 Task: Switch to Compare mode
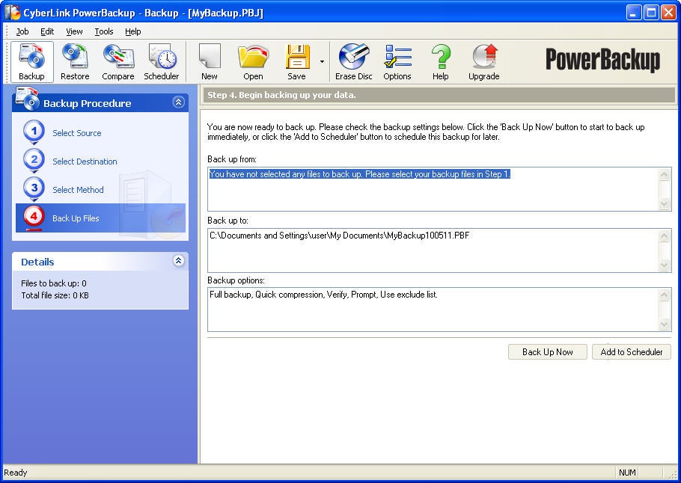118,61
